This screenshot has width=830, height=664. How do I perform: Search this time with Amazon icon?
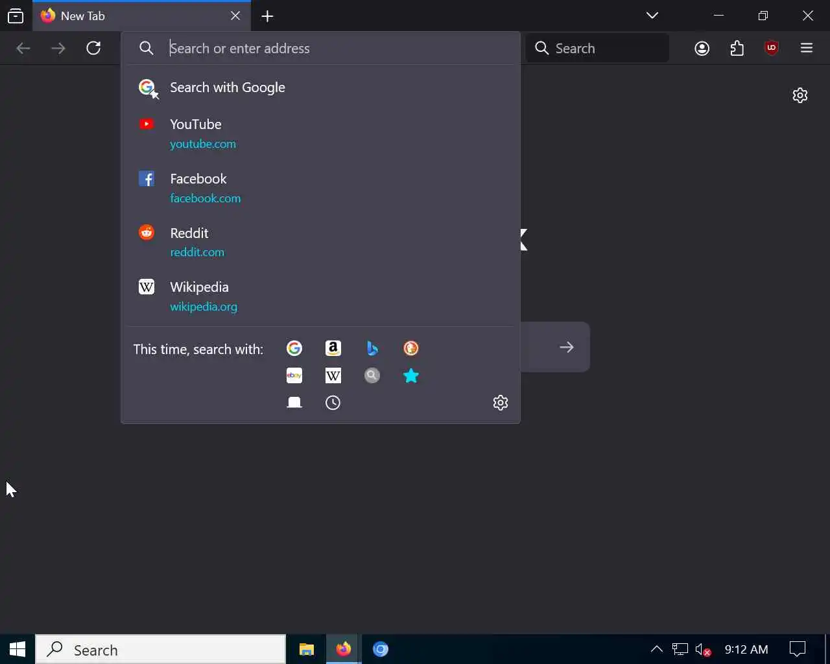pos(333,348)
